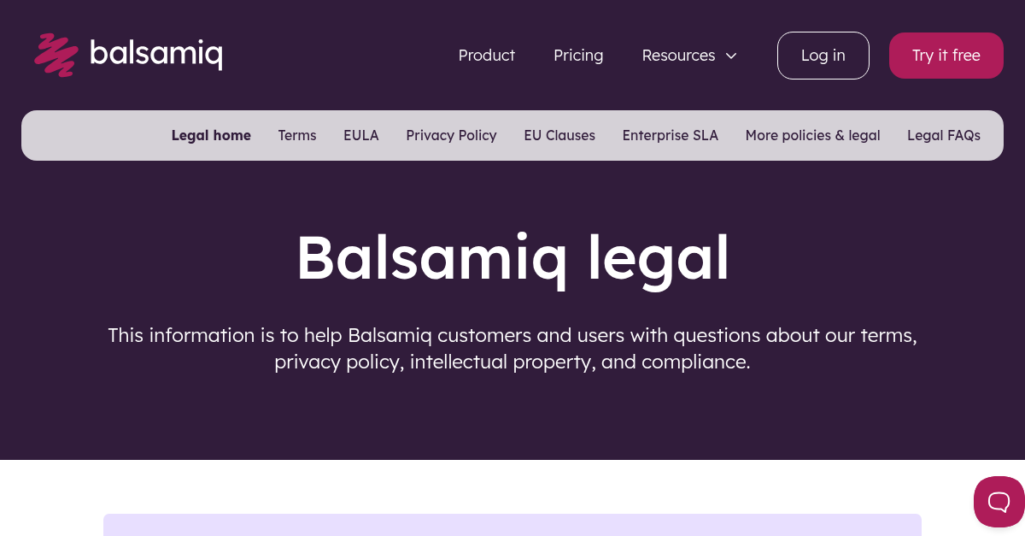Image resolution: width=1025 pixels, height=536 pixels.
Task: View the Privacy Policy section
Action: point(451,135)
